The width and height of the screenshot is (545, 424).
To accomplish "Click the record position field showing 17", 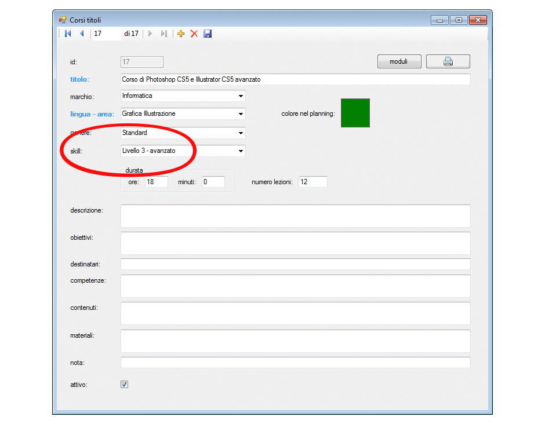I will click(x=107, y=34).
